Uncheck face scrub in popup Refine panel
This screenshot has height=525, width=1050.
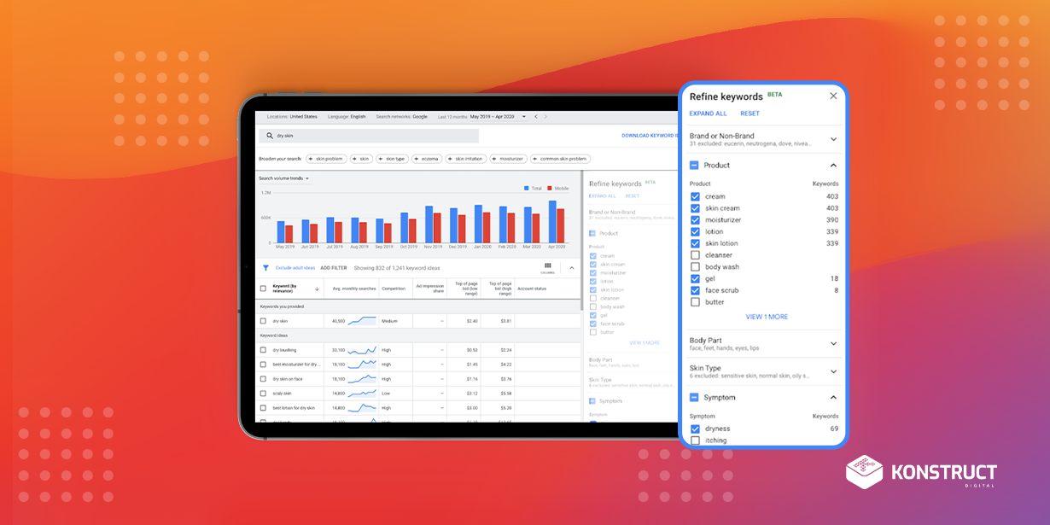click(695, 290)
